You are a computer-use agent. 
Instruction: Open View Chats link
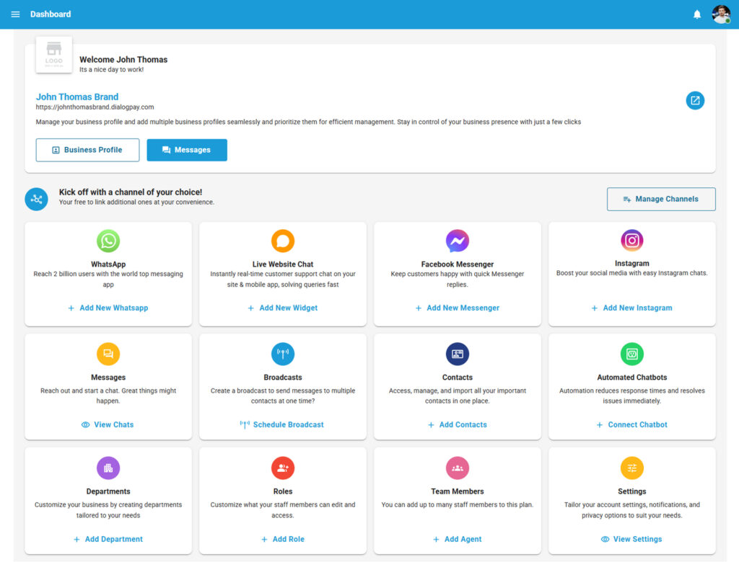click(108, 424)
